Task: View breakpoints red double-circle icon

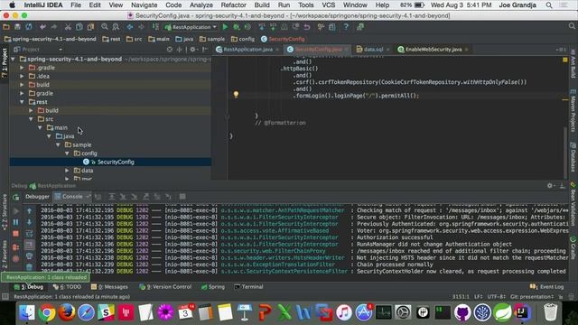Action: click(16, 247)
